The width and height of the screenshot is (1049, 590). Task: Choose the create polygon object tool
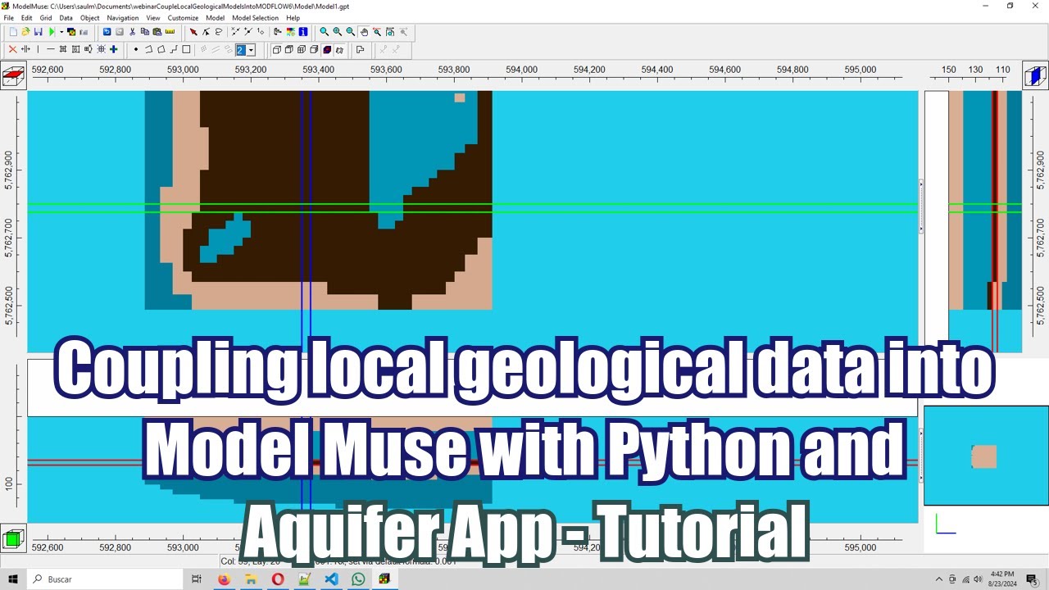coord(161,49)
